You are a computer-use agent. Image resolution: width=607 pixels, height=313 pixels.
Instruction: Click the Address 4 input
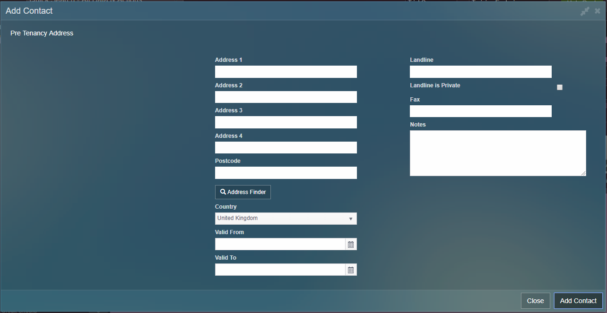286,148
